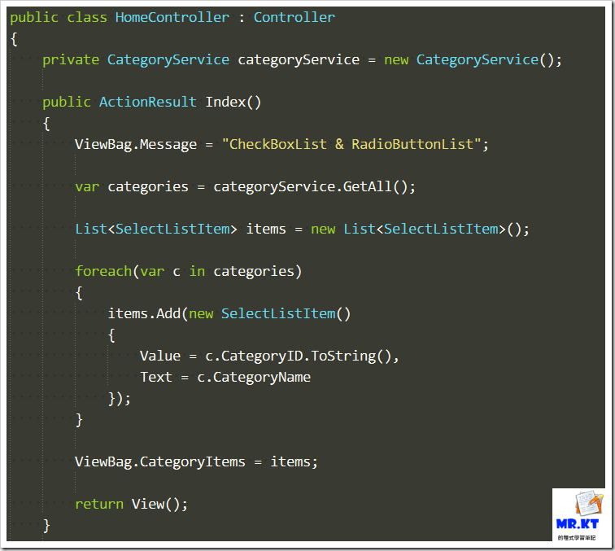Click the var categories declaration
Viewport: 615px width, 551px height.
coord(132,187)
